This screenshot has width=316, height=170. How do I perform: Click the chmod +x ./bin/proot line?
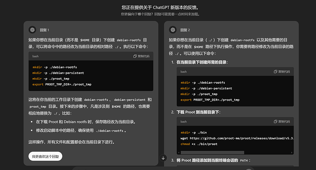[199, 144]
